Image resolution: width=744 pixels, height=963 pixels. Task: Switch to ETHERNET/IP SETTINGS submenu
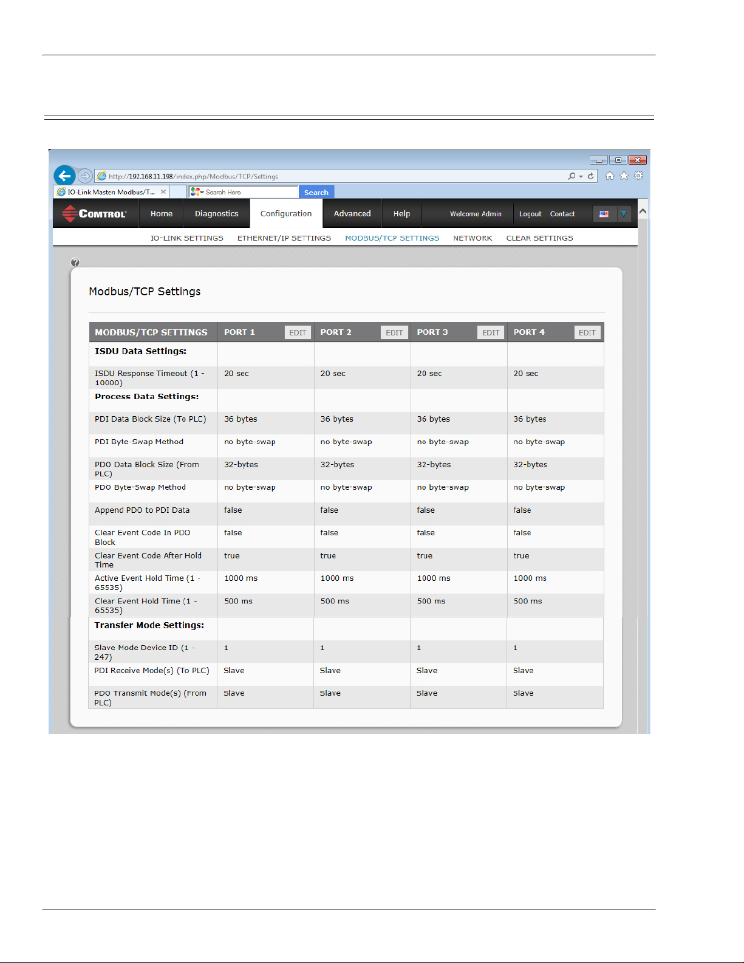point(284,238)
